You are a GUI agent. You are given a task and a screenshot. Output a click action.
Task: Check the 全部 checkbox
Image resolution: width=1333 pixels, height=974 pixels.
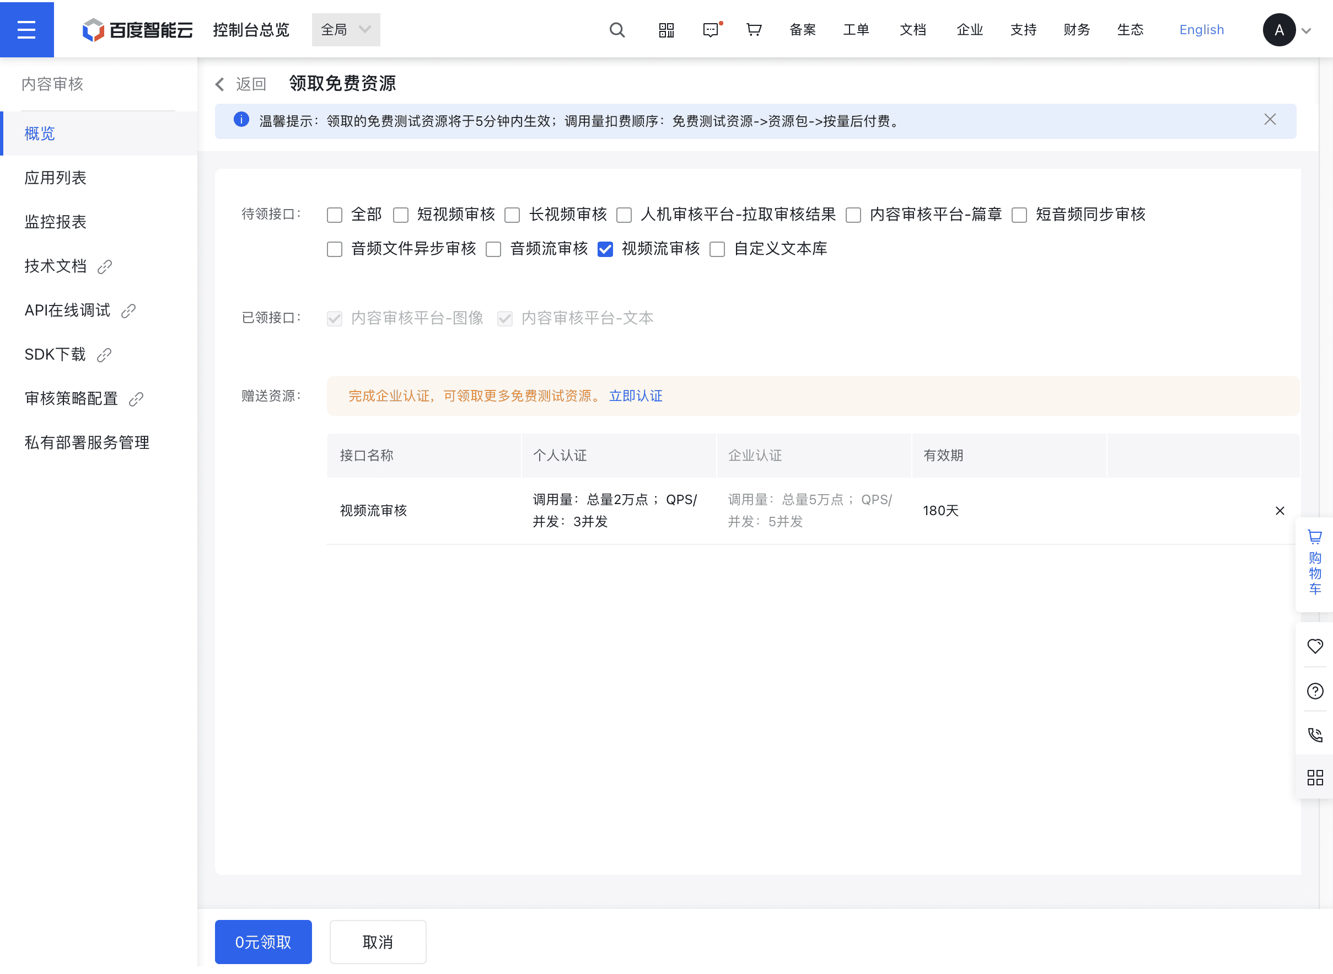pyautogui.click(x=335, y=215)
